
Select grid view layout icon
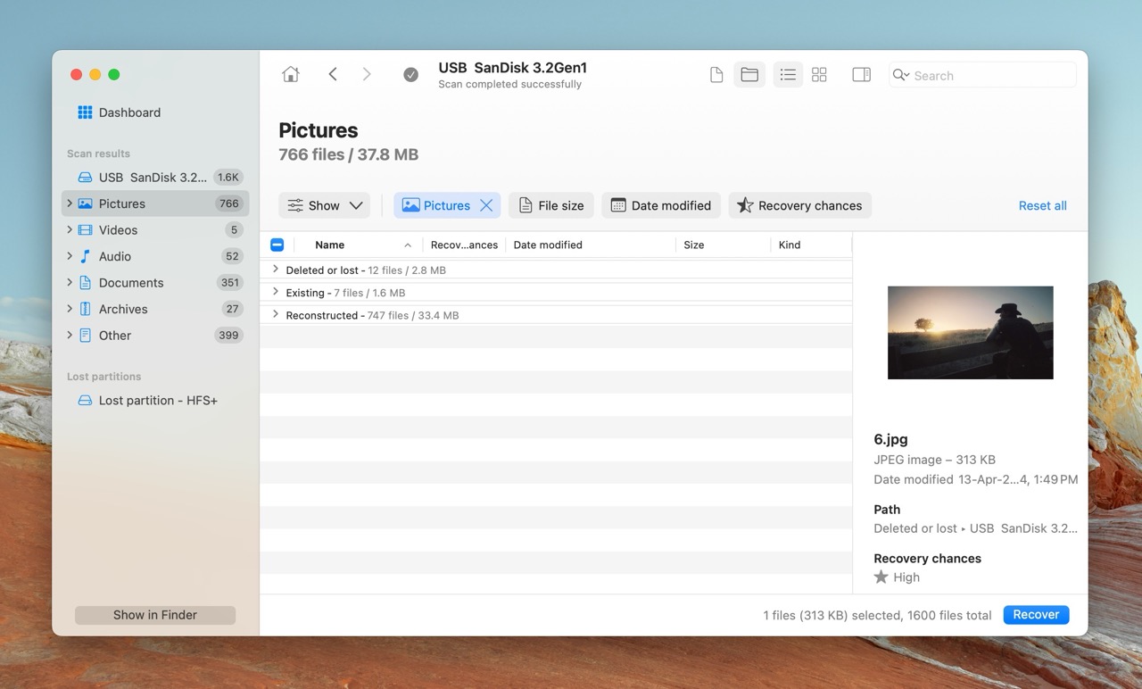pyautogui.click(x=819, y=76)
